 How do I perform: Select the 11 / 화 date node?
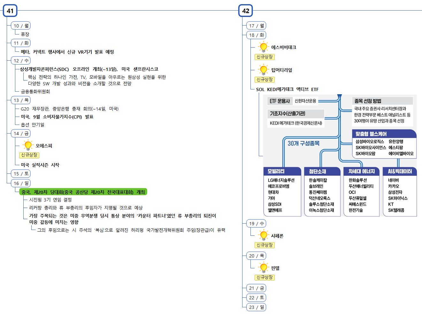point(21,43)
